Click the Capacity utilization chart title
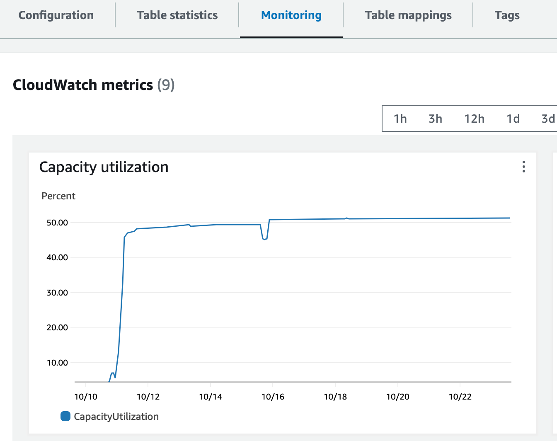The image size is (557, 441). click(x=104, y=167)
